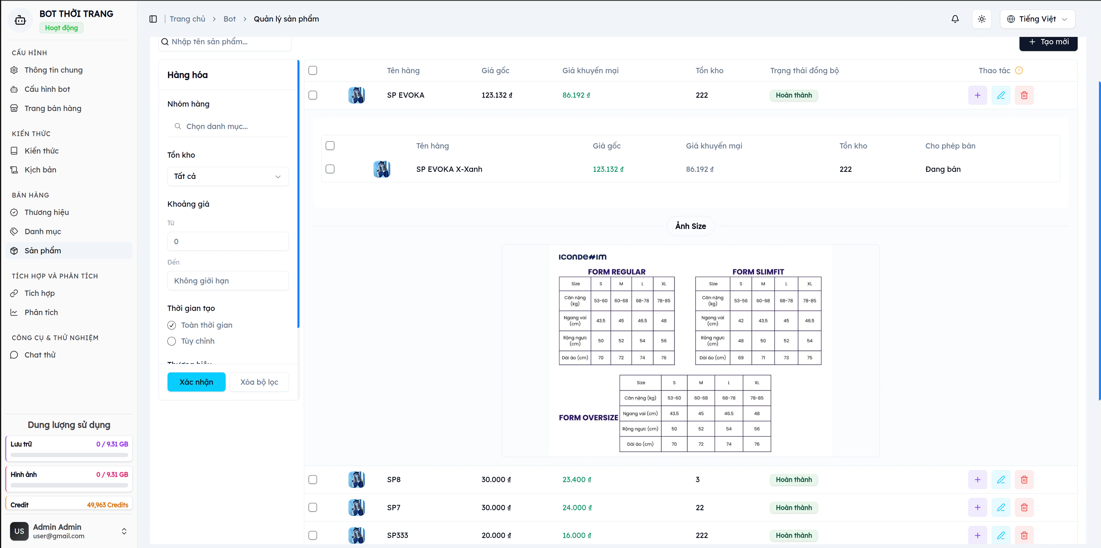Open the Tiếng Việt language dropdown
Screen dimensions: 1101x548
click(1037, 19)
